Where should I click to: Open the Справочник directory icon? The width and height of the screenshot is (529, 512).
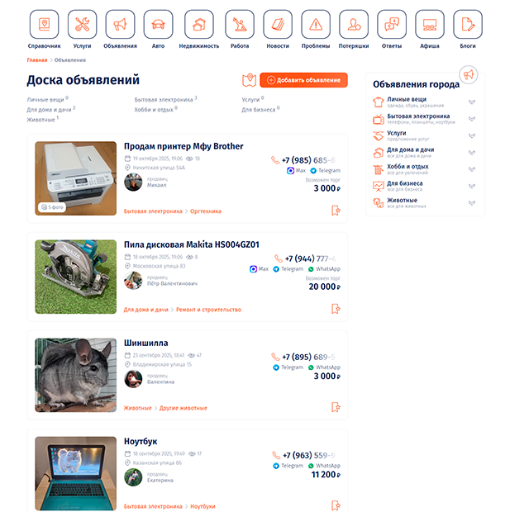[44, 24]
